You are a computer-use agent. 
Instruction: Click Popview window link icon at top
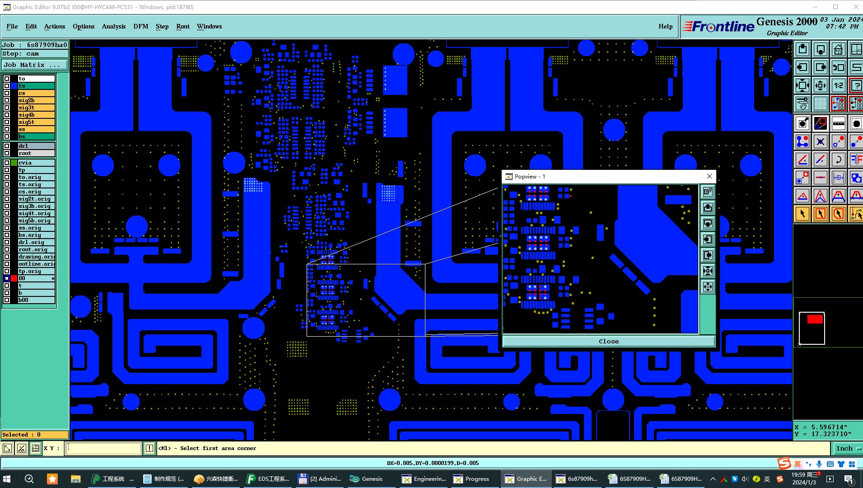coord(708,192)
